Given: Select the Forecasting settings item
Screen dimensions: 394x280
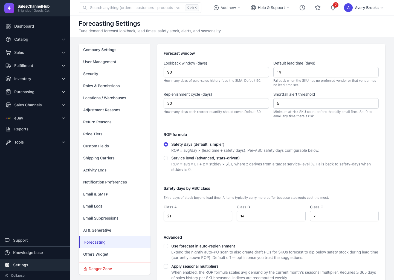Looking at the screenshot, I should point(115,242).
